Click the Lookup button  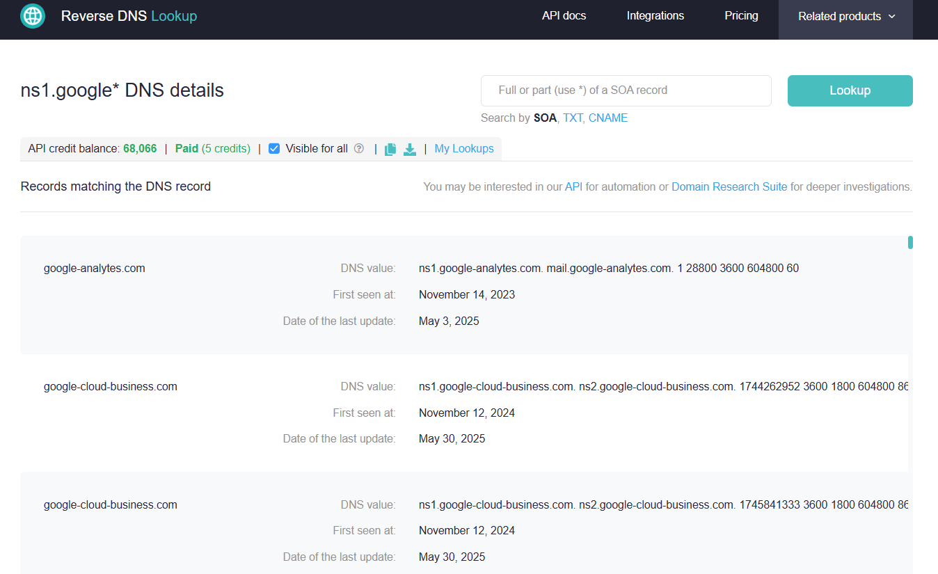[x=850, y=90]
